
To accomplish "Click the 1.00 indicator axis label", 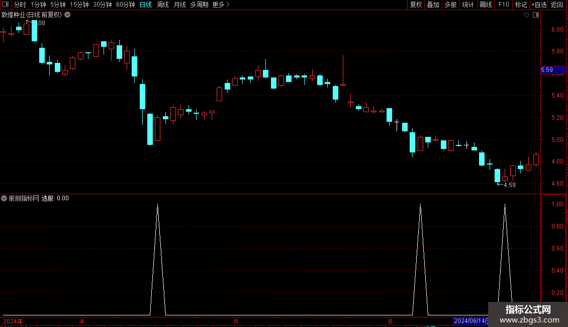I will [x=557, y=204].
